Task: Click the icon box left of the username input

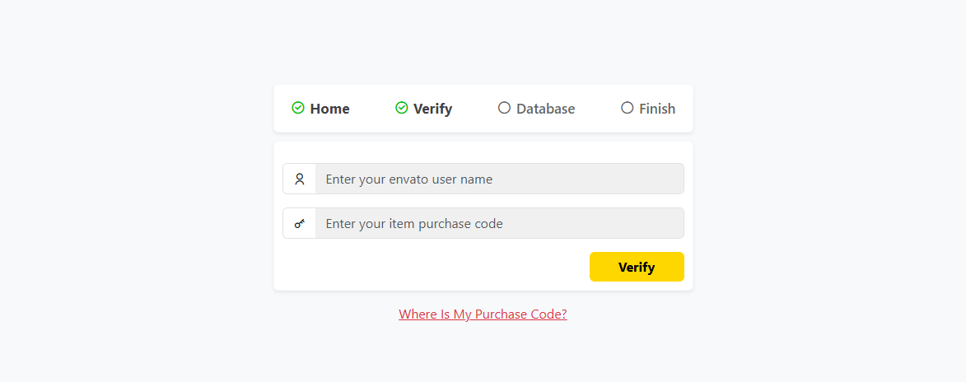Action: point(300,179)
